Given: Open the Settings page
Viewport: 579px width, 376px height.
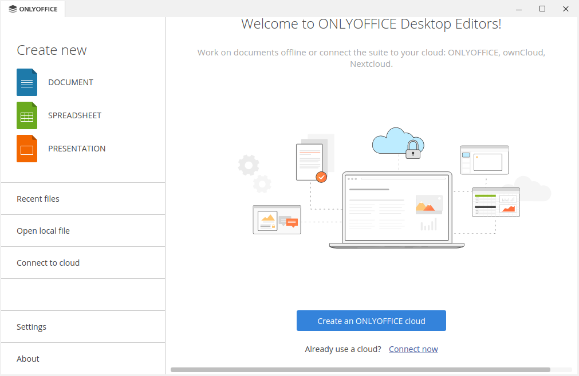Looking at the screenshot, I should tap(83, 327).
